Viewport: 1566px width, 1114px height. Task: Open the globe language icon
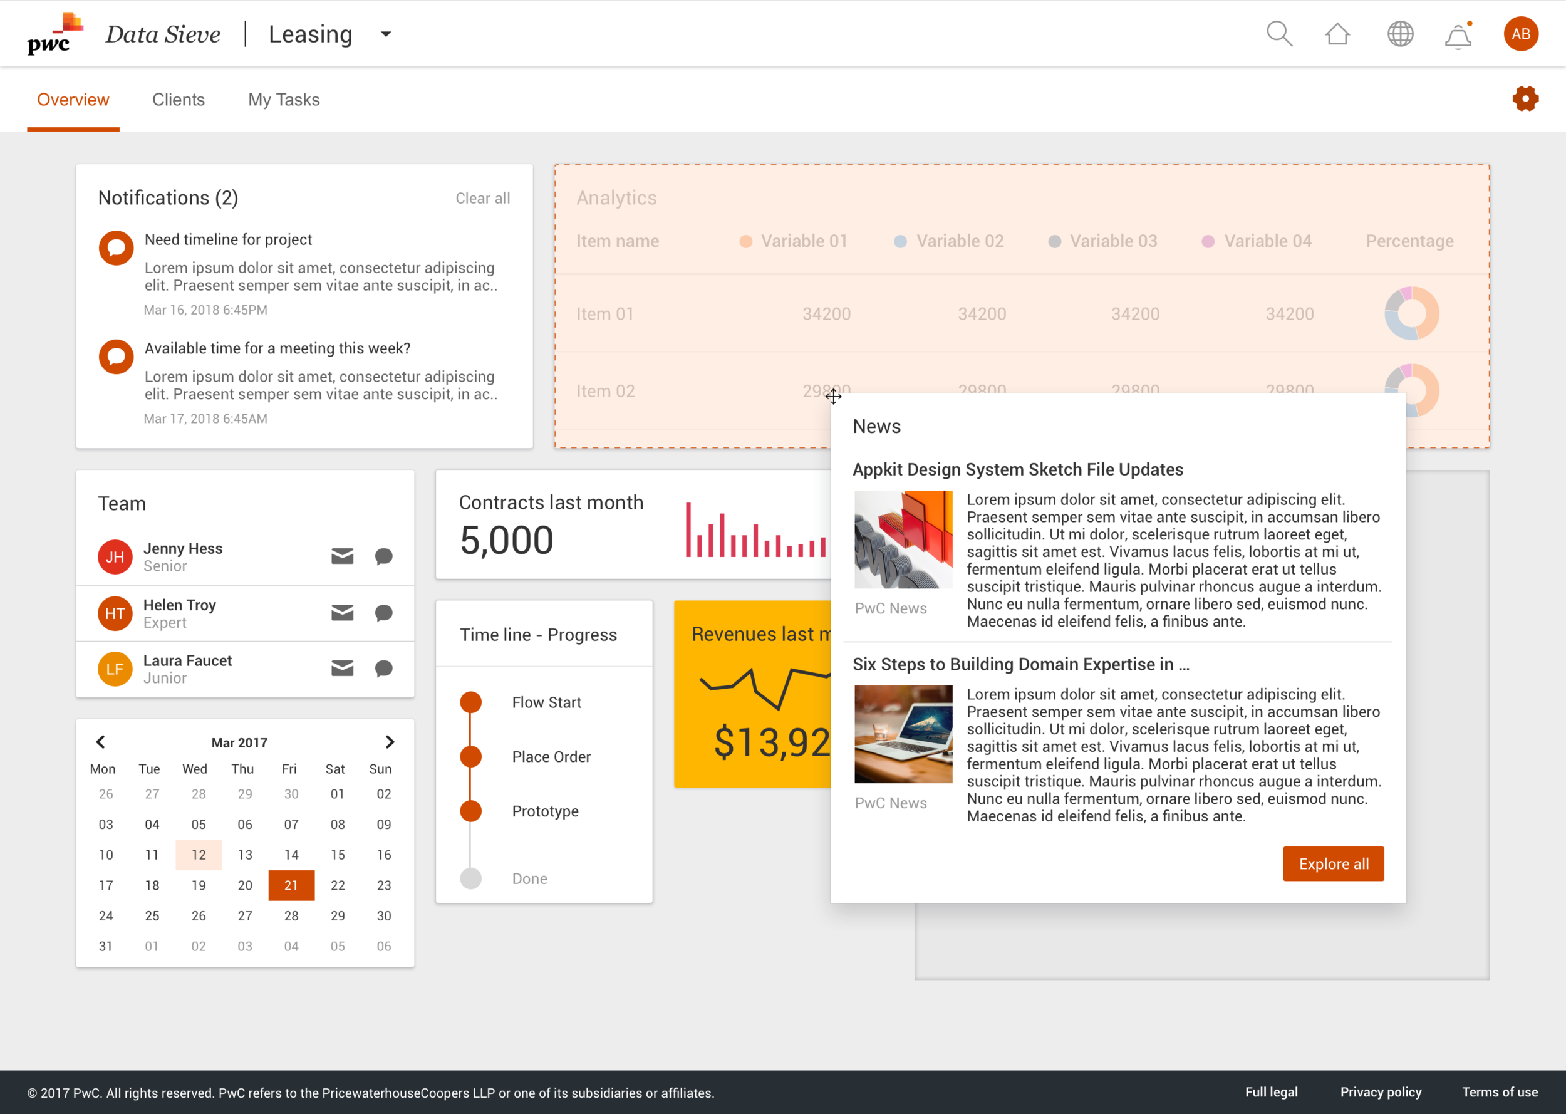pyautogui.click(x=1400, y=34)
